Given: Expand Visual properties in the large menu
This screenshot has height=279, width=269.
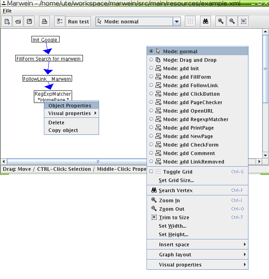Looking at the screenshot, I should coord(197,264).
